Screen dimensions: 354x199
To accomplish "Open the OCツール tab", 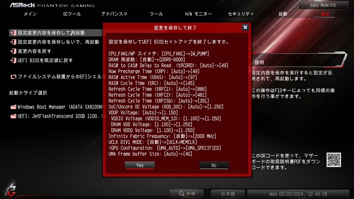I will [72, 14].
